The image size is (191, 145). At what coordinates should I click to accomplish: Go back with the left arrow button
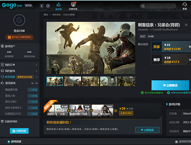[42, 6]
